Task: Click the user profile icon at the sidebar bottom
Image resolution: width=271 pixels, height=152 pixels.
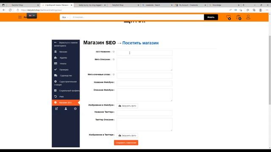Action: tap(66, 109)
